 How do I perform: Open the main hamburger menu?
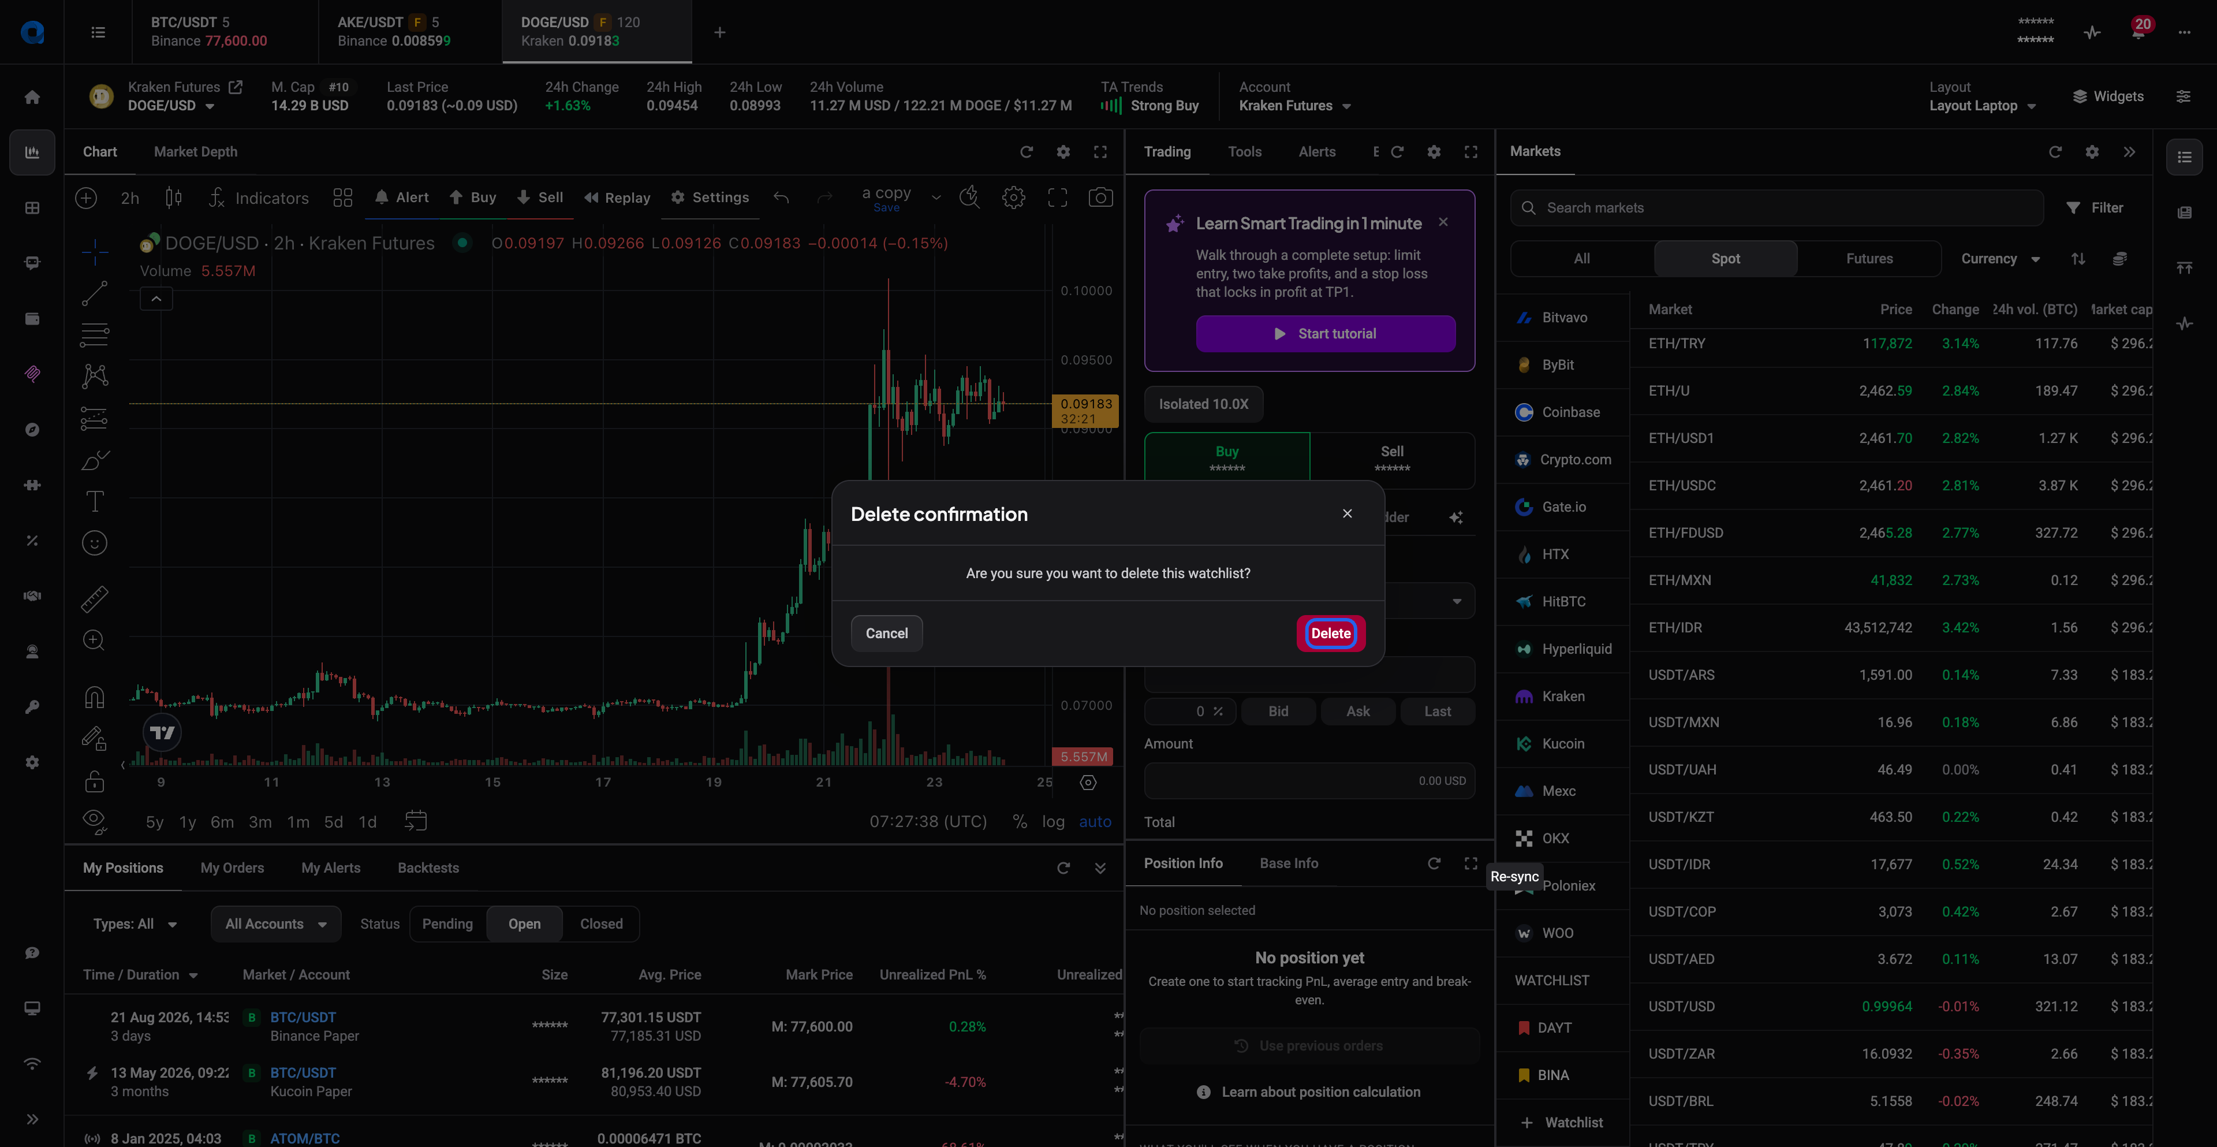(98, 32)
